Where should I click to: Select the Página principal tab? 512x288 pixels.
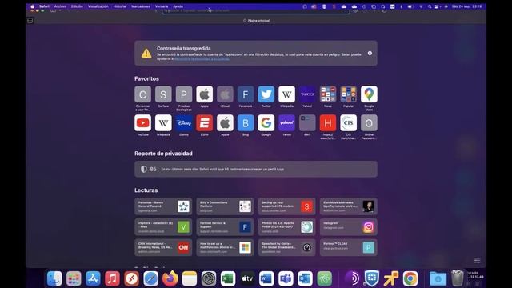tap(256, 21)
